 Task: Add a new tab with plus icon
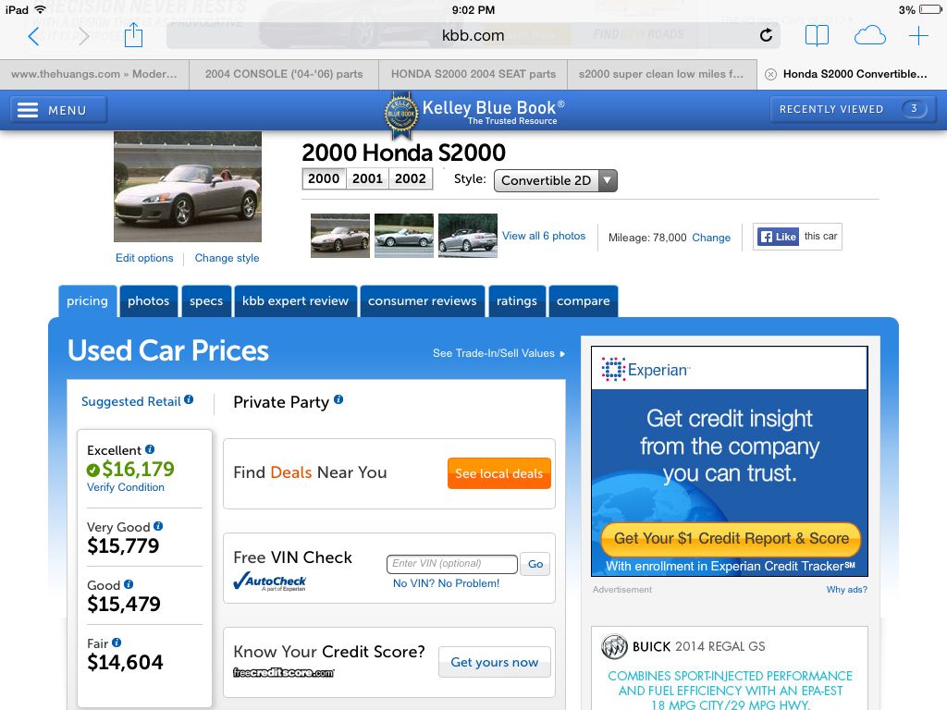tap(918, 36)
